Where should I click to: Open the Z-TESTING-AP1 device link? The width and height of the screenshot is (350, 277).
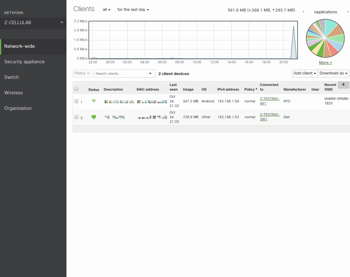pos(269,101)
